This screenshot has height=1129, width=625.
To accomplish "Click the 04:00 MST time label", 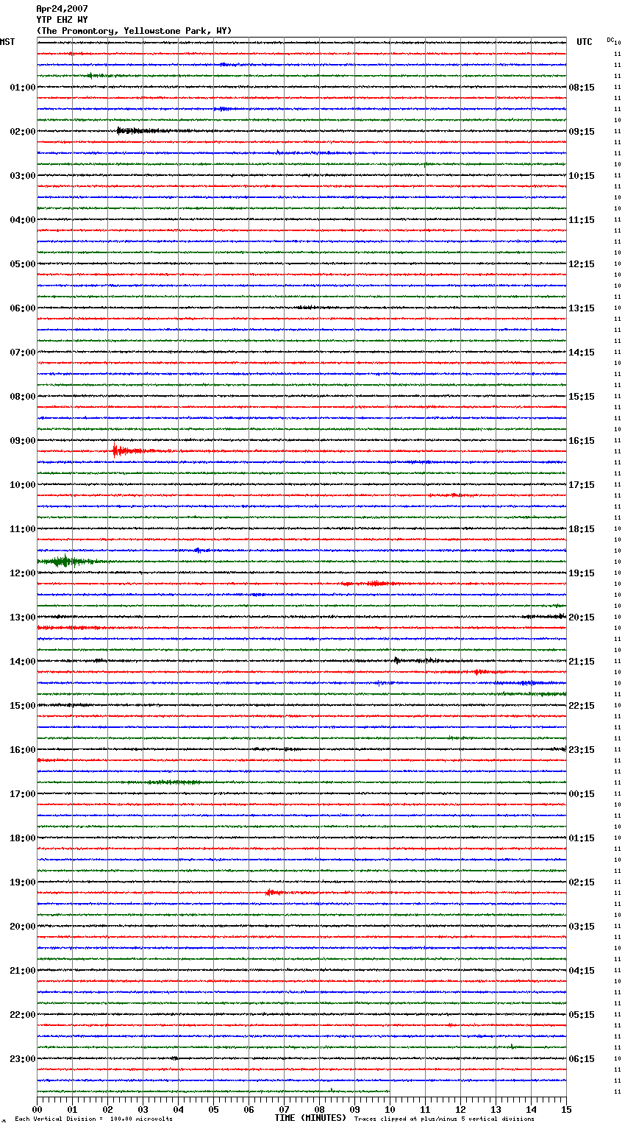I will point(22,220).
